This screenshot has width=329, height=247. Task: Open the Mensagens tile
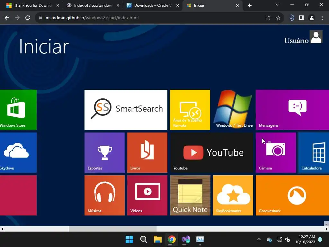coord(292,110)
